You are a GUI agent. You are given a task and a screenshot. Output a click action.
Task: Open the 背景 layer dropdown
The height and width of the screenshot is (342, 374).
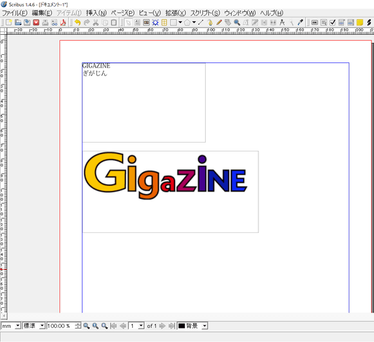(192, 326)
